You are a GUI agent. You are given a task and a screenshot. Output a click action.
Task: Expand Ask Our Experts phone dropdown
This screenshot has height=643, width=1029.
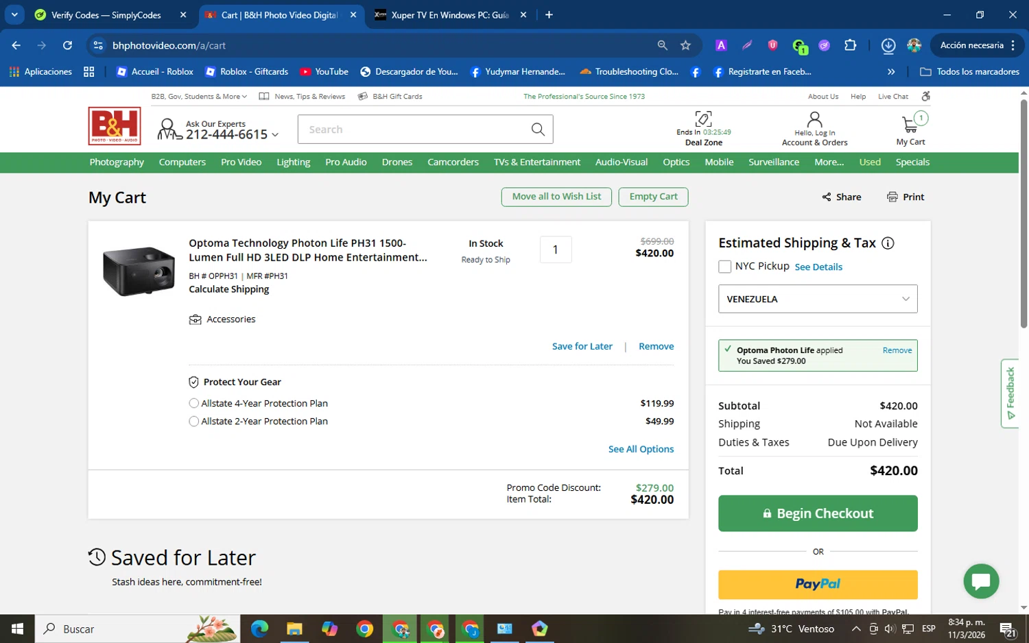(x=275, y=135)
